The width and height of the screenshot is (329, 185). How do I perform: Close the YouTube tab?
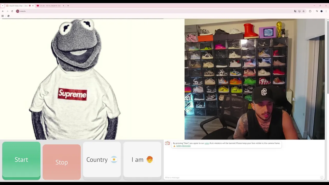pyautogui.click(x=63, y=6)
